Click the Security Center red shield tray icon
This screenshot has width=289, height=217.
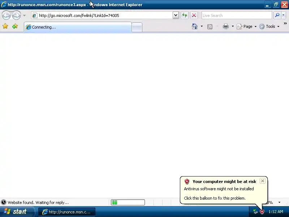262,212
